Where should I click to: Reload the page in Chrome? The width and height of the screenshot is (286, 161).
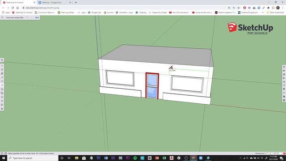tap(13, 8)
